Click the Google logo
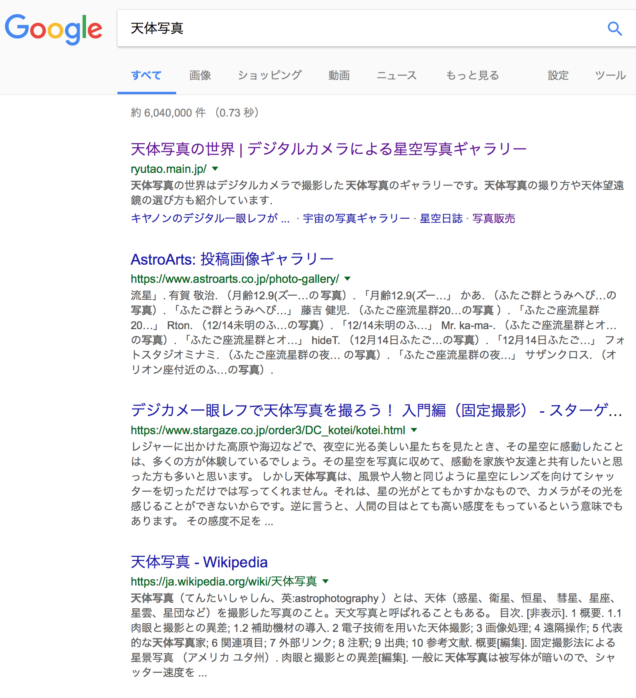Image resolution: width=636 pixels, height=698 pixels. [53, 29]
